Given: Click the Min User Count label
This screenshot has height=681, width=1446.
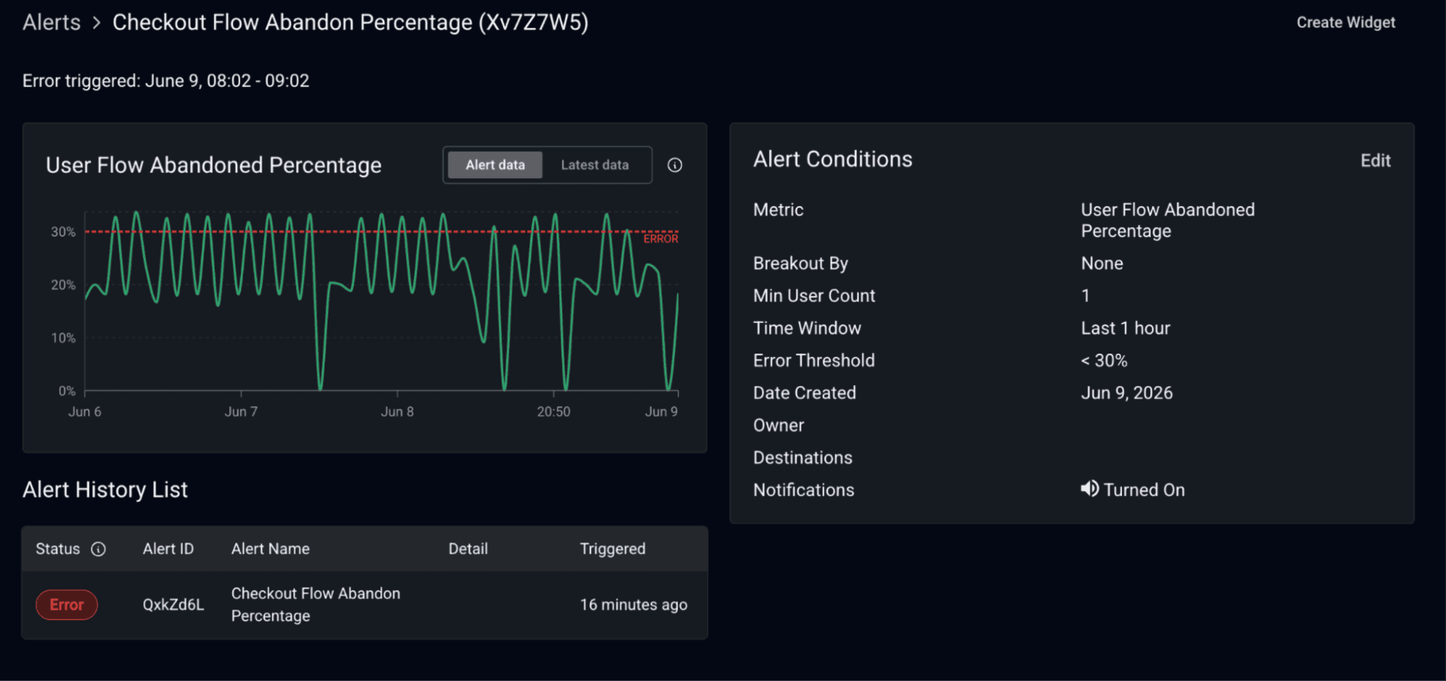Looking at the screenshot, I should 814,296.
